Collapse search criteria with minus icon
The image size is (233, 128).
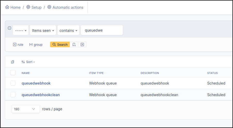coord(10,28)
